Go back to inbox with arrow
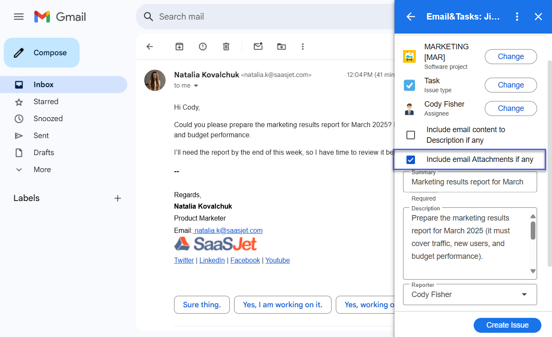 [150, 46]
